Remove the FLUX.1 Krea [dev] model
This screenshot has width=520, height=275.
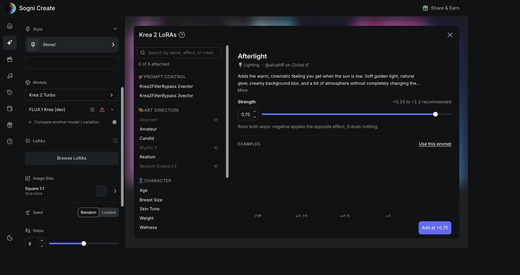click(112, 110)
